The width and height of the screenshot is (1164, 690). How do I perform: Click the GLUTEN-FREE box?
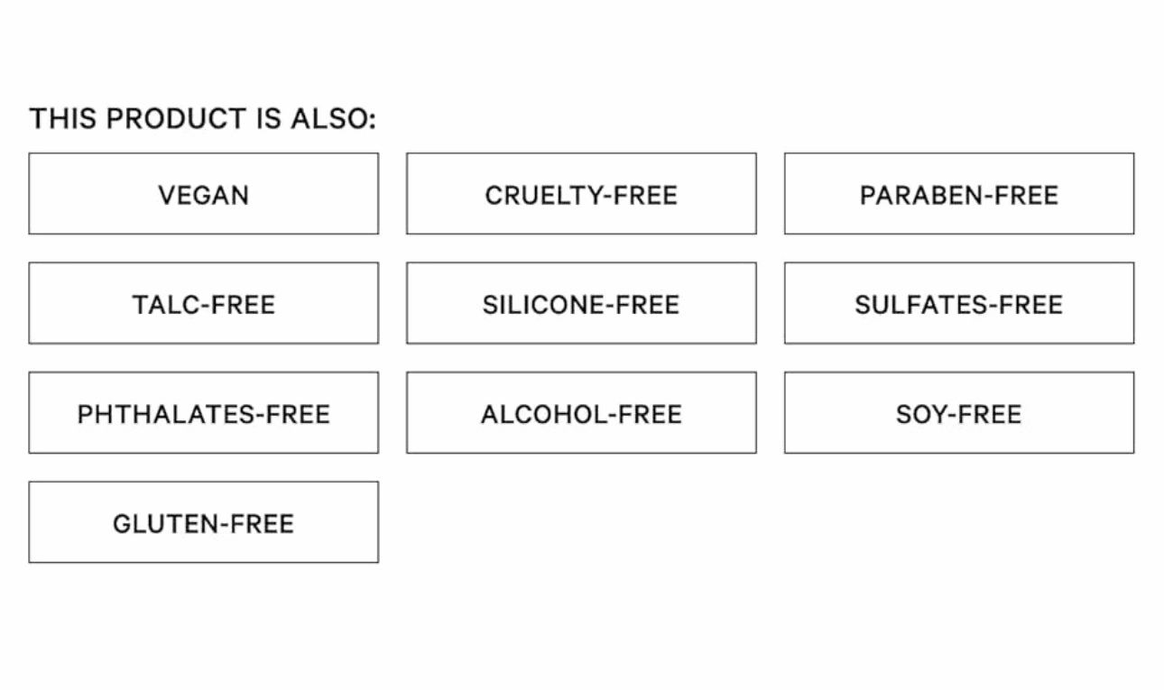tap(204, 522)
